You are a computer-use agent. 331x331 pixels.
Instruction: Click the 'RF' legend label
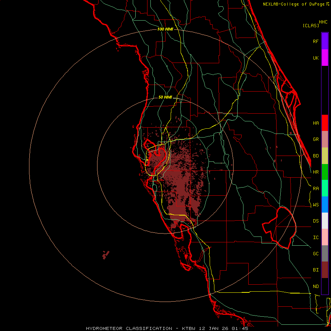click(x=316, y=41)
